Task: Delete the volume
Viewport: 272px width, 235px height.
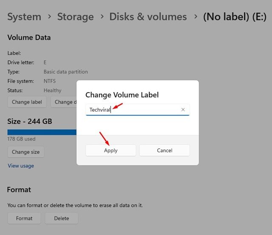Action: [x=62, y=218]
